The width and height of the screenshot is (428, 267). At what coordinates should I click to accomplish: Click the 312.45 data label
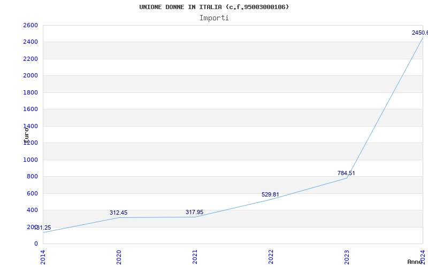point(118,213)
